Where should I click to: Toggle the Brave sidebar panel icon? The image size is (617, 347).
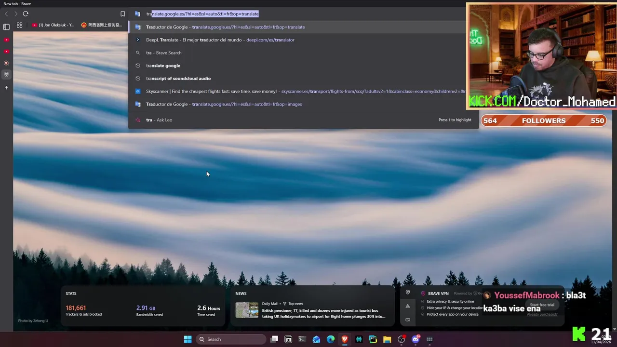click(6, 27)
